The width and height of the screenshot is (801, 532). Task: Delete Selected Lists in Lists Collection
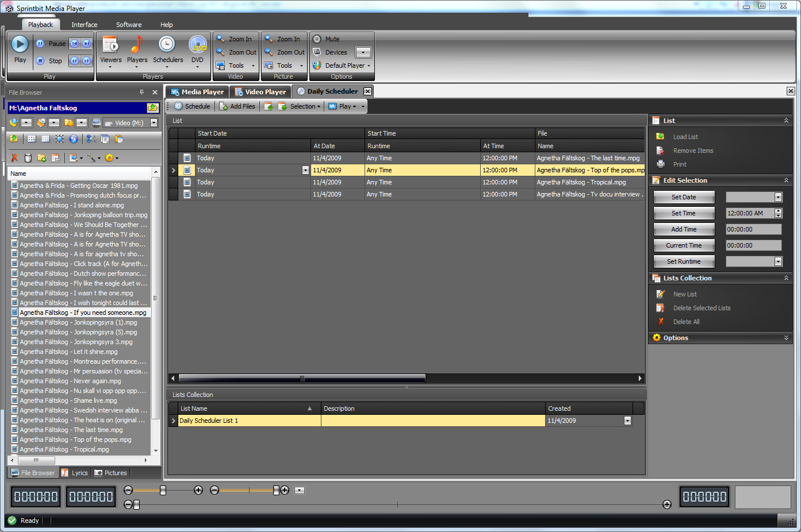[702, 308]
